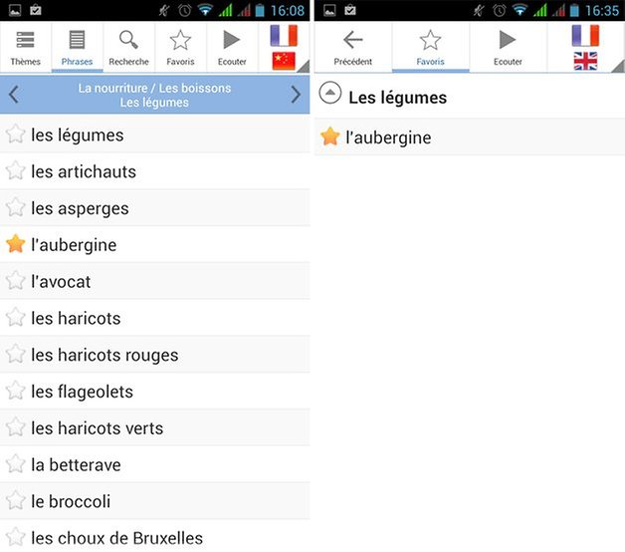Tap the briefcase notification icon at right
Image resolution: width=625 pixels, height=552 pixels.
[x=350, y=10]
